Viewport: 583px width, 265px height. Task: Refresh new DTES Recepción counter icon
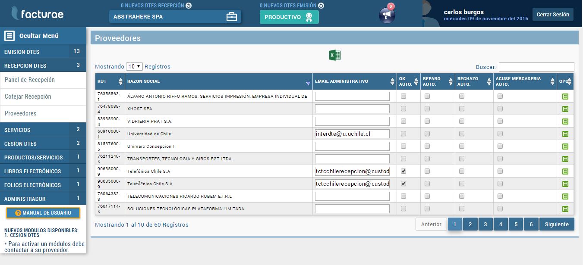[x=189, y=6]
